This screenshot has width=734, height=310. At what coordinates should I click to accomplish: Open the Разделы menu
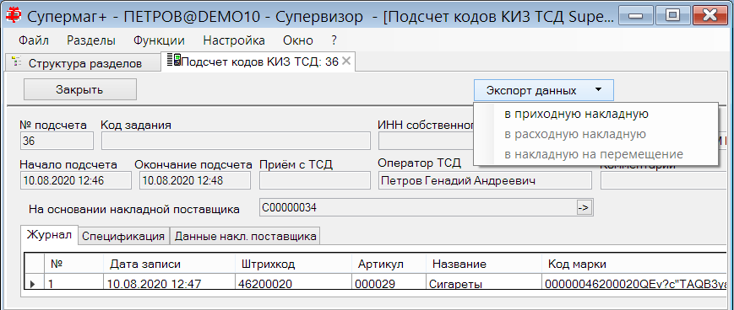[91, 40]
